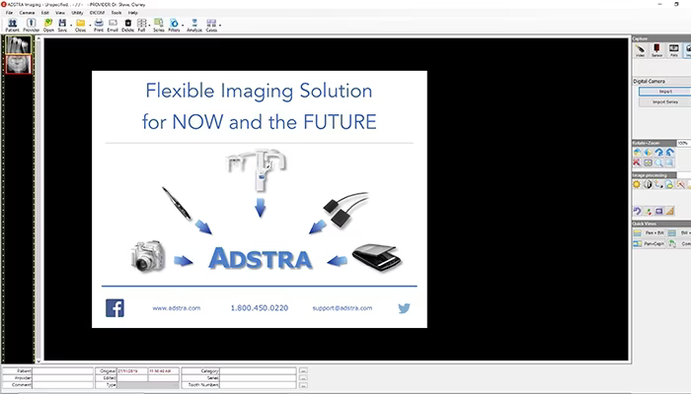Open the Camera menu
The height and width of the screenshot is (394, 691).
pos(27,13)
